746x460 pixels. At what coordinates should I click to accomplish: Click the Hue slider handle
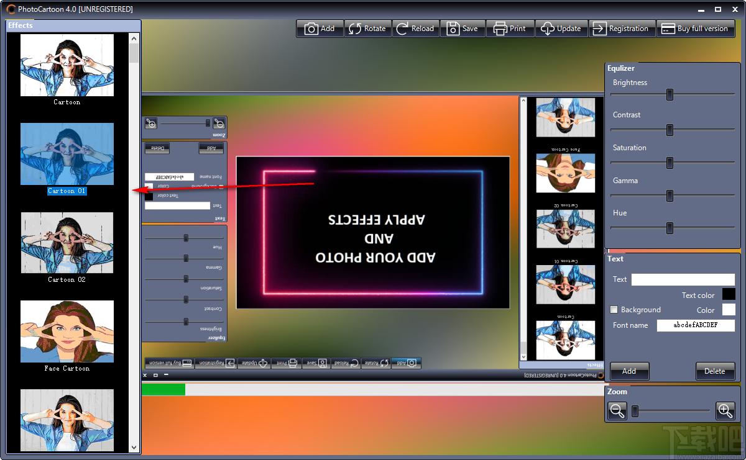(x=670, y=228)
